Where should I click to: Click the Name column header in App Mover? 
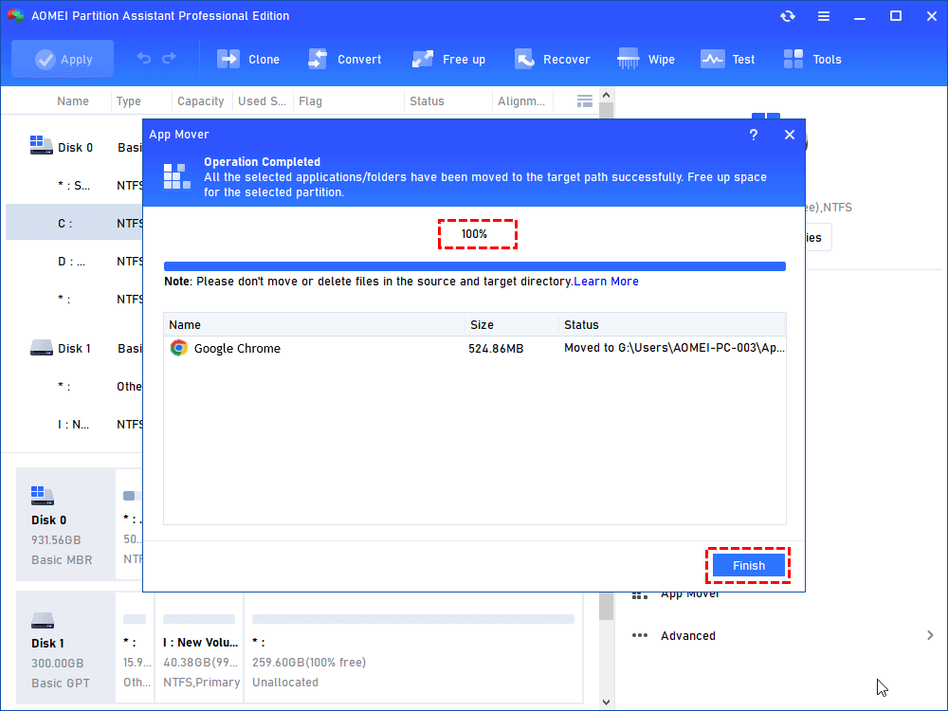(x=315, y=324)
